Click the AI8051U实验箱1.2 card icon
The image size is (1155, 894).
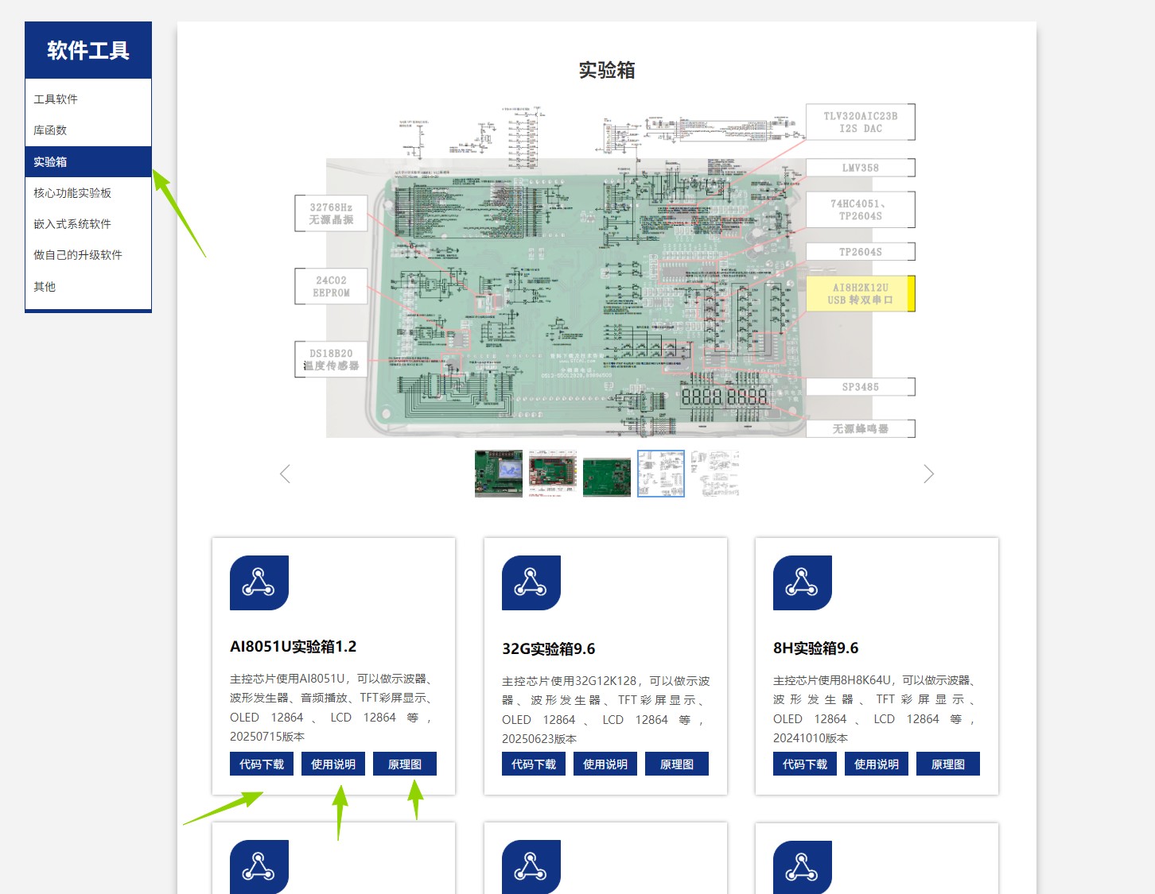point(259,582)
